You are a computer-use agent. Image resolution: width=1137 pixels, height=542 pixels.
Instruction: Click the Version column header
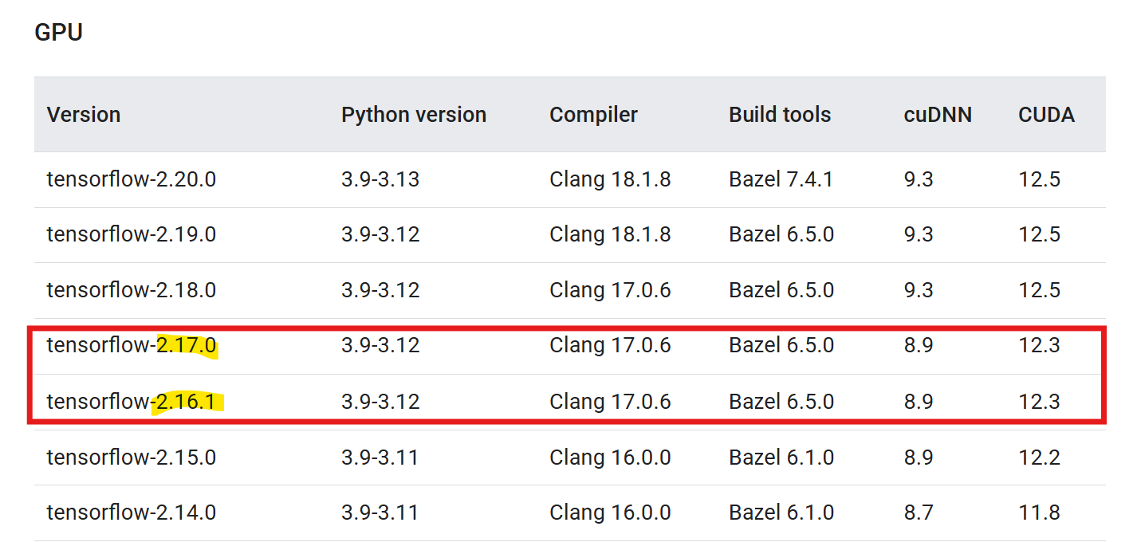[x=84, y=115]
